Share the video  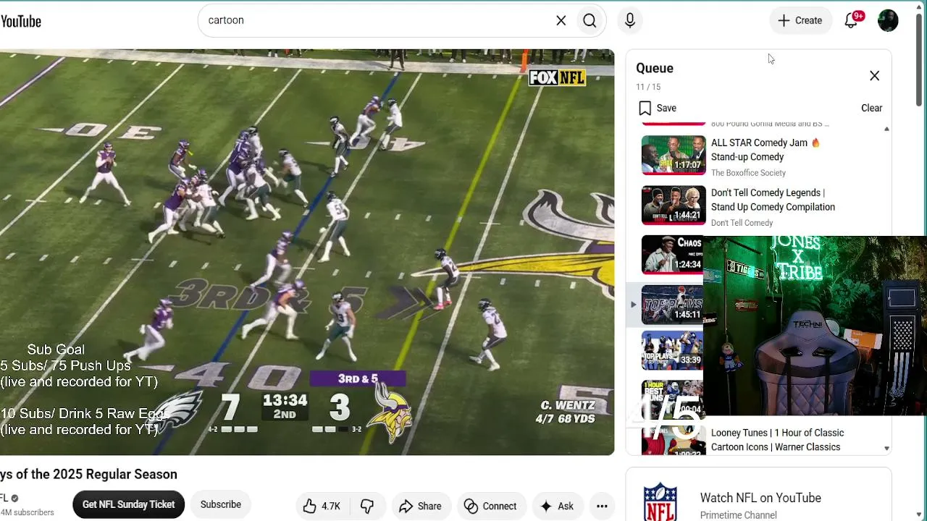coord(420,507)
